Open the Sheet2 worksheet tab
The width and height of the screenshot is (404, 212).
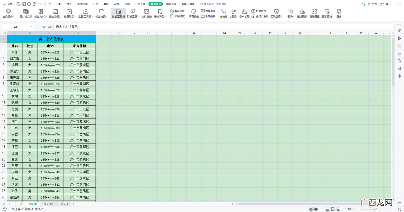click(x=48, y=204)
